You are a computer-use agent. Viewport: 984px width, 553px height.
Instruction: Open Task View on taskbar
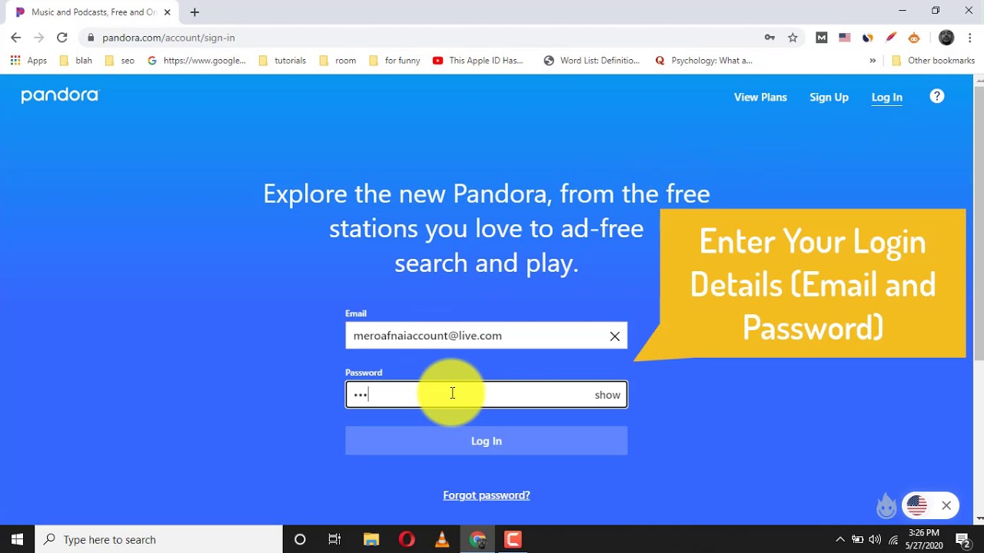[334, 539]
